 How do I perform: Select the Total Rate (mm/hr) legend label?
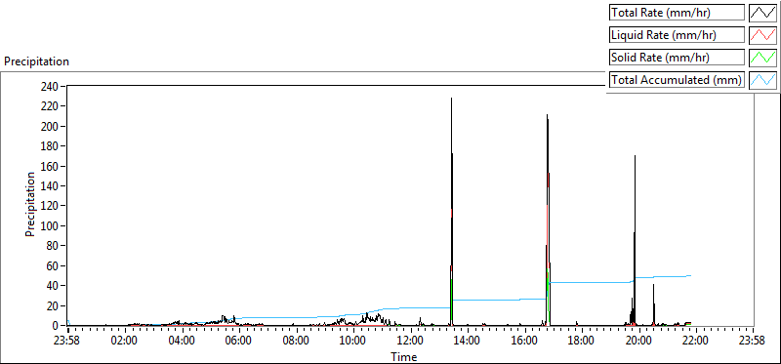[x=677, y=13]
